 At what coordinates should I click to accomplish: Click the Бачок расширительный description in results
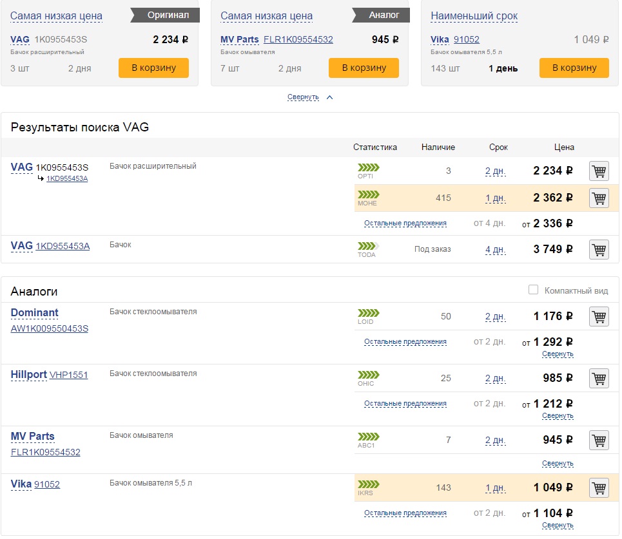(x=153, y=166)
